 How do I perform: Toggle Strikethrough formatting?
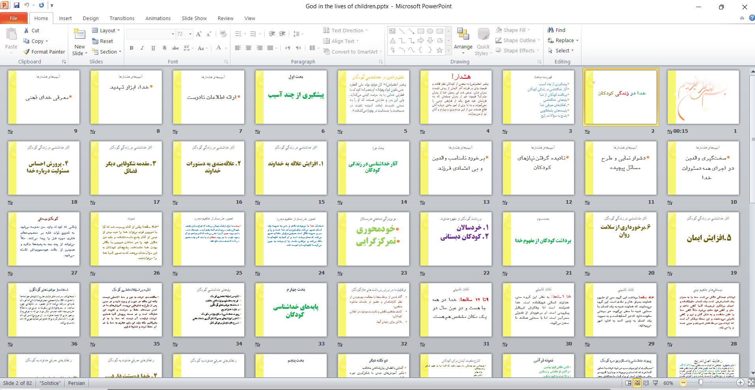(x=176, y=48)
